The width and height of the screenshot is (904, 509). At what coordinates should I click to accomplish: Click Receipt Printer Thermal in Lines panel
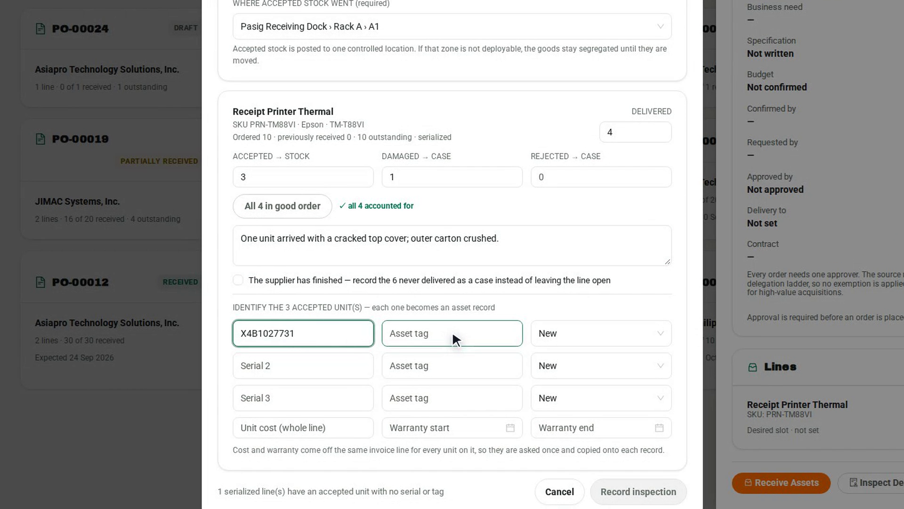coord(797,405)
